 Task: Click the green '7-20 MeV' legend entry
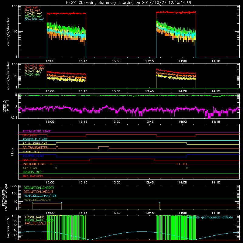coord(33,74)
